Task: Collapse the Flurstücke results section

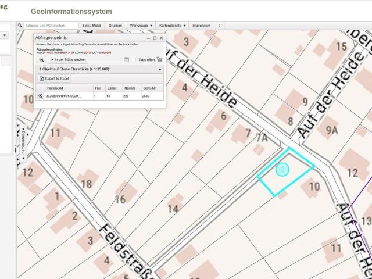Action: click(x=160, y=69)
